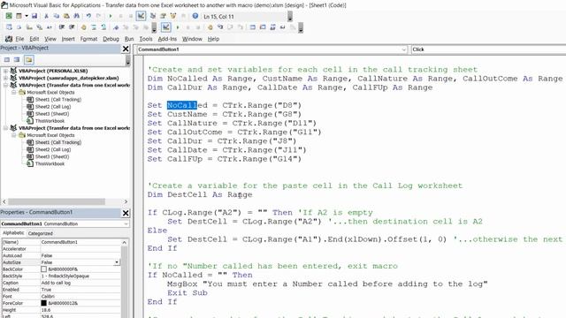Image resolution: width=566 pixels, height=318 pixels.
Task: Open the Immediate Window from Debug toolbar
Action: [263, 27]
